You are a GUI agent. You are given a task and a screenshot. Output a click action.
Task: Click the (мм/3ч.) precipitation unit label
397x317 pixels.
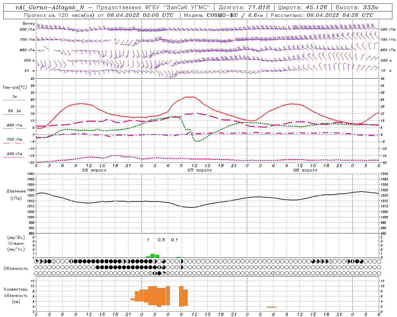coord(16,237)
